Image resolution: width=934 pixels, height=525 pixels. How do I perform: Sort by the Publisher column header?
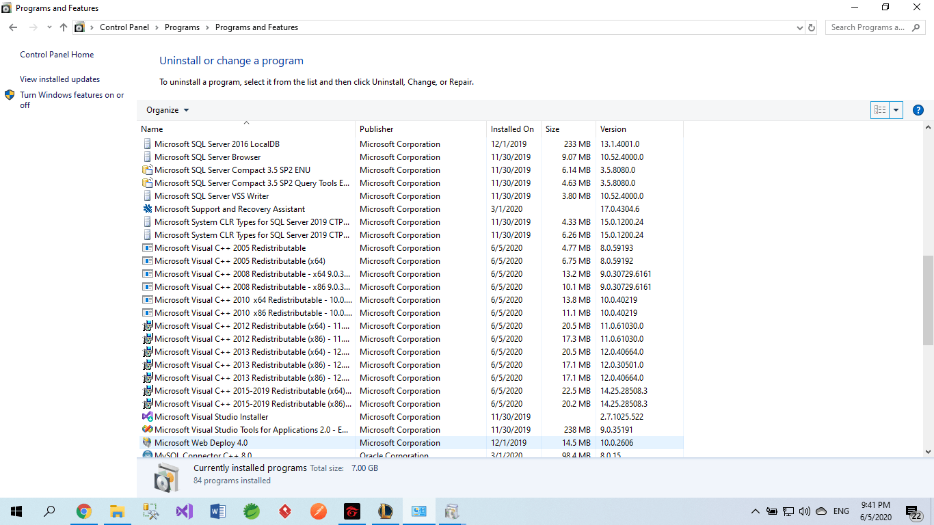(x=421, y=129)
